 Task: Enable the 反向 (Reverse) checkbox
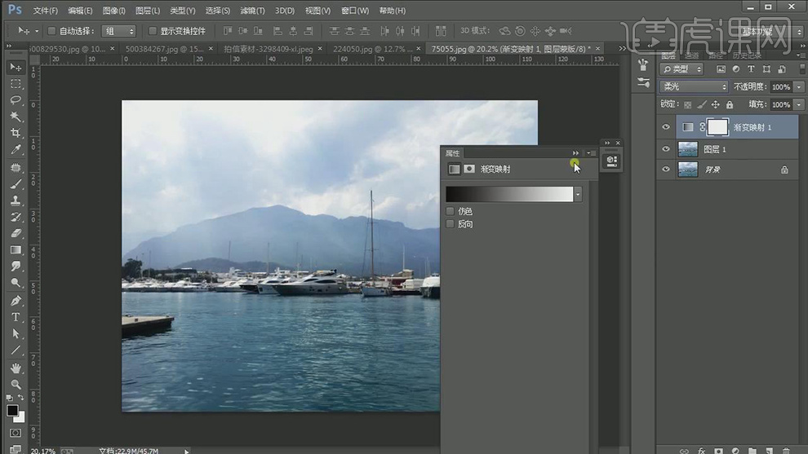pyautogui.click(x=451, y=224)
